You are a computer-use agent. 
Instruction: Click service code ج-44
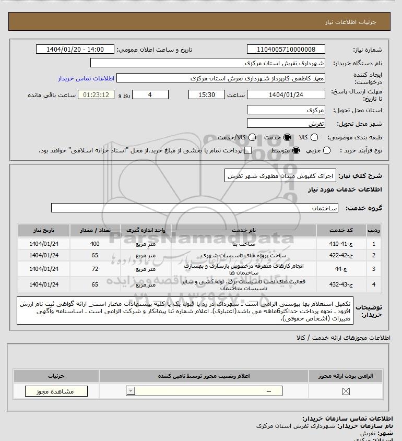click(x=341, y=269)
